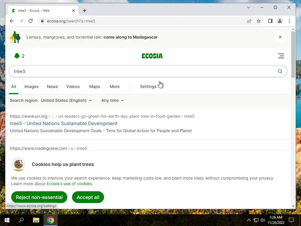Open Windows notification center
The width and height of the screenshot is (301, 226).
click(291, 220)
